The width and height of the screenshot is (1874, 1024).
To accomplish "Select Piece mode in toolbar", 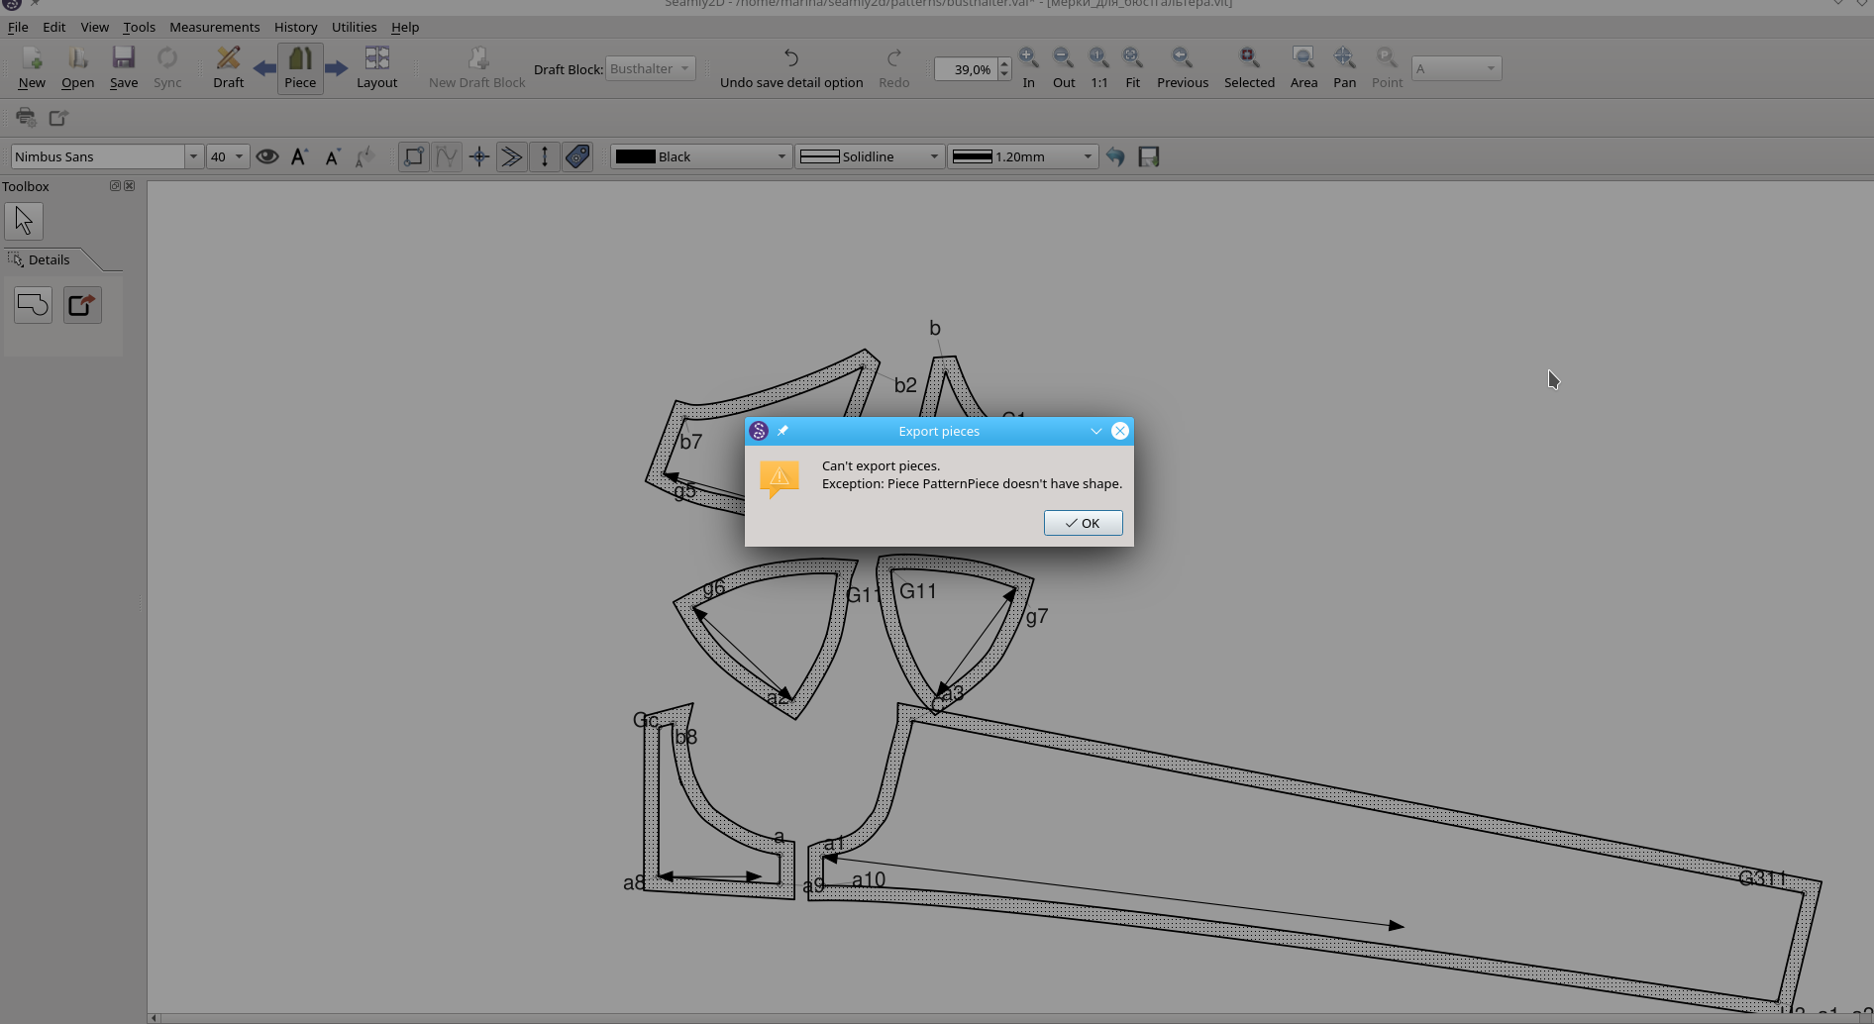I will tap(300, 68).
